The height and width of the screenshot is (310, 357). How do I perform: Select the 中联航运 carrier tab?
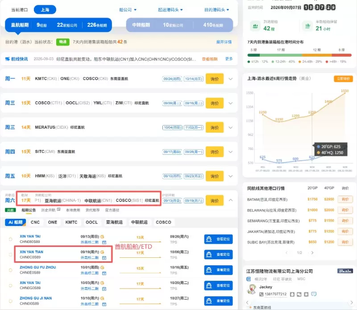(x=139, y=222)
